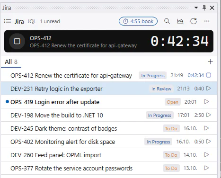
Task: Click the 4:55 book timer button
Action: [x=138, y=21]
